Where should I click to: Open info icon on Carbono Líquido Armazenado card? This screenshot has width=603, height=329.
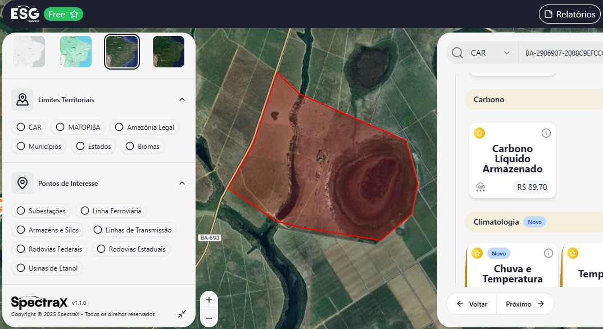546,133
